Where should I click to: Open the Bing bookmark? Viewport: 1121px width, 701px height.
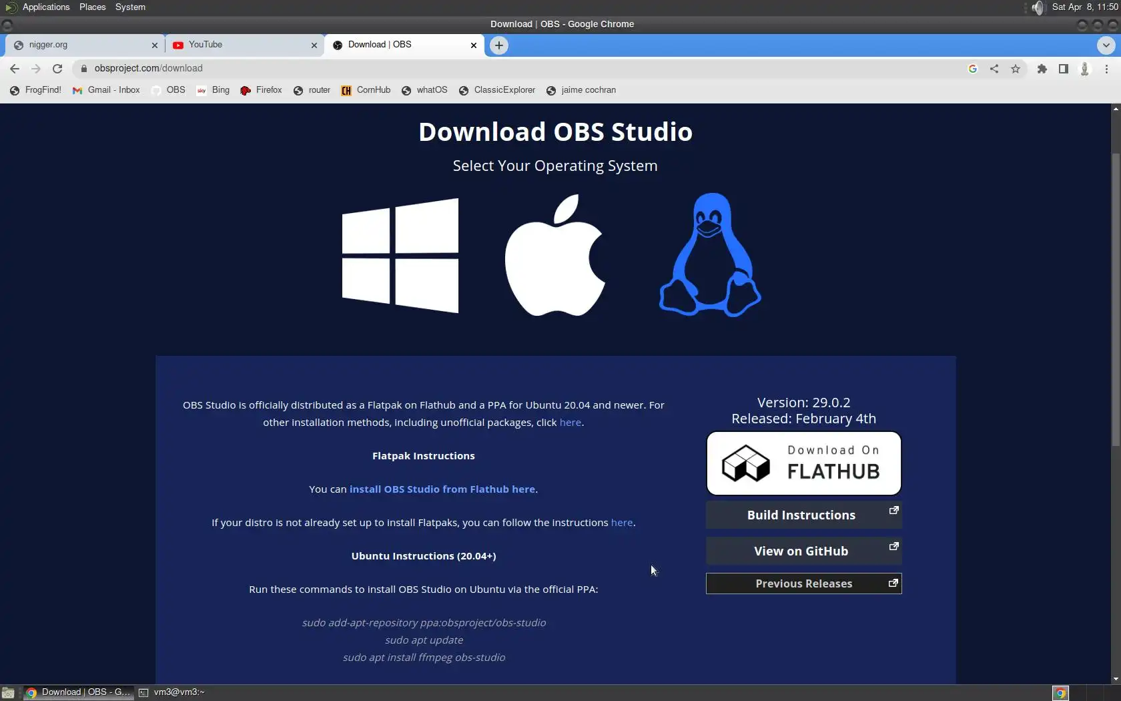click(214, 90)
